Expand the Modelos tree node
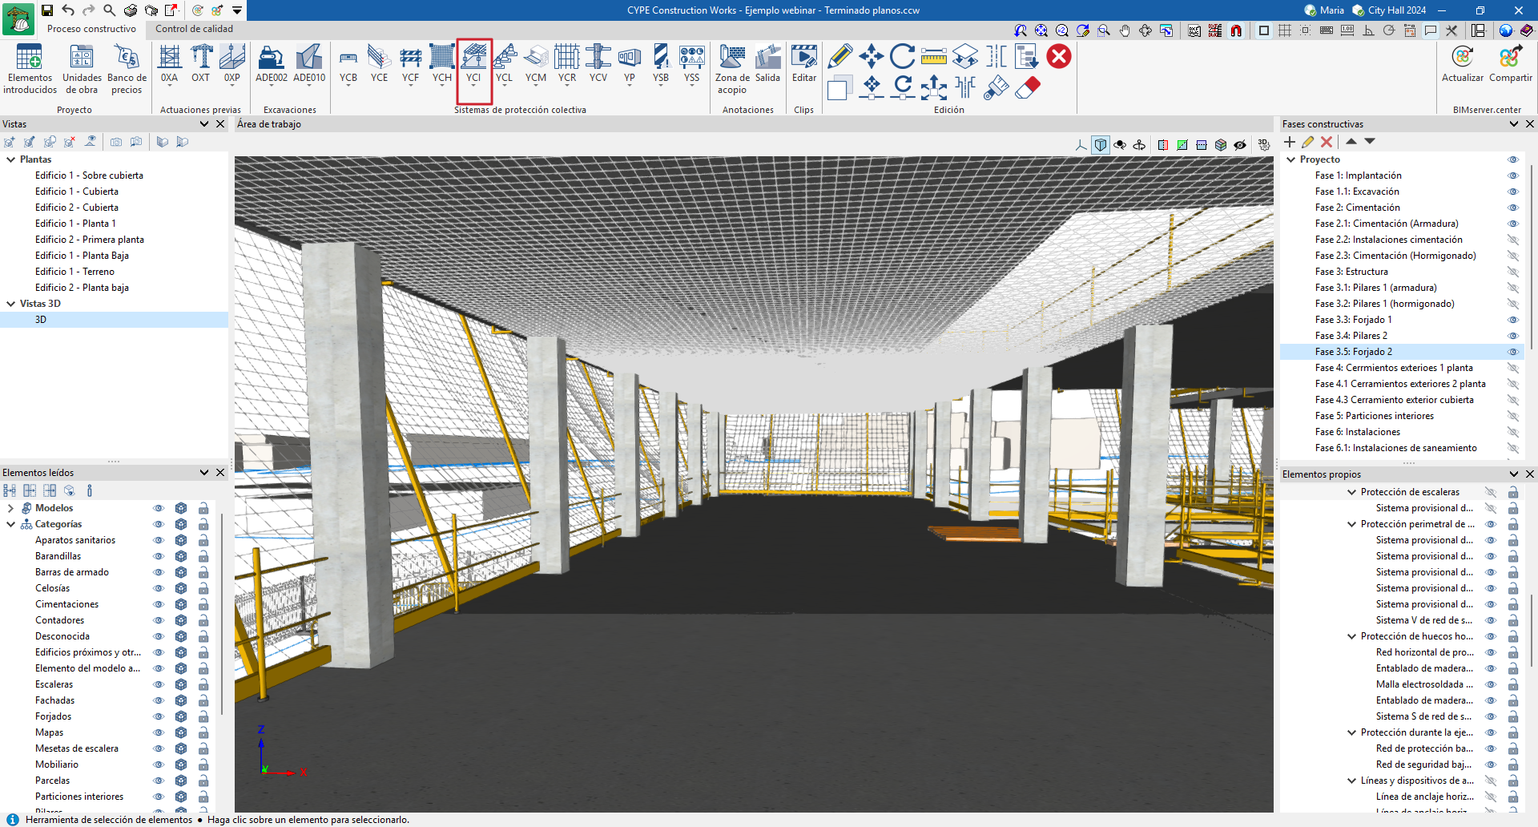The height and width of the screenshot is (827, 1538). point(10,508)
